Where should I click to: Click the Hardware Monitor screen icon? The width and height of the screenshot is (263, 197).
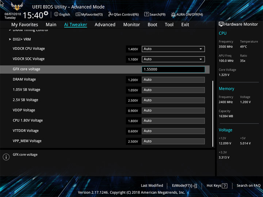(221, 24)
